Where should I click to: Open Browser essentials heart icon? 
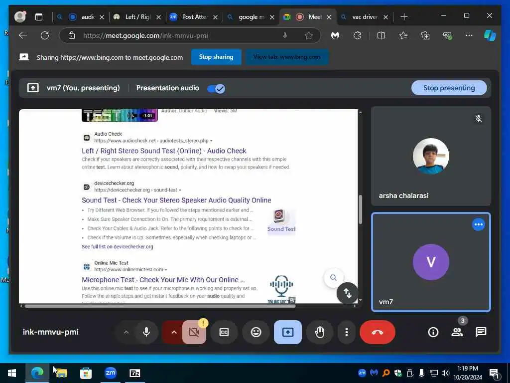[x=448, y=35]
